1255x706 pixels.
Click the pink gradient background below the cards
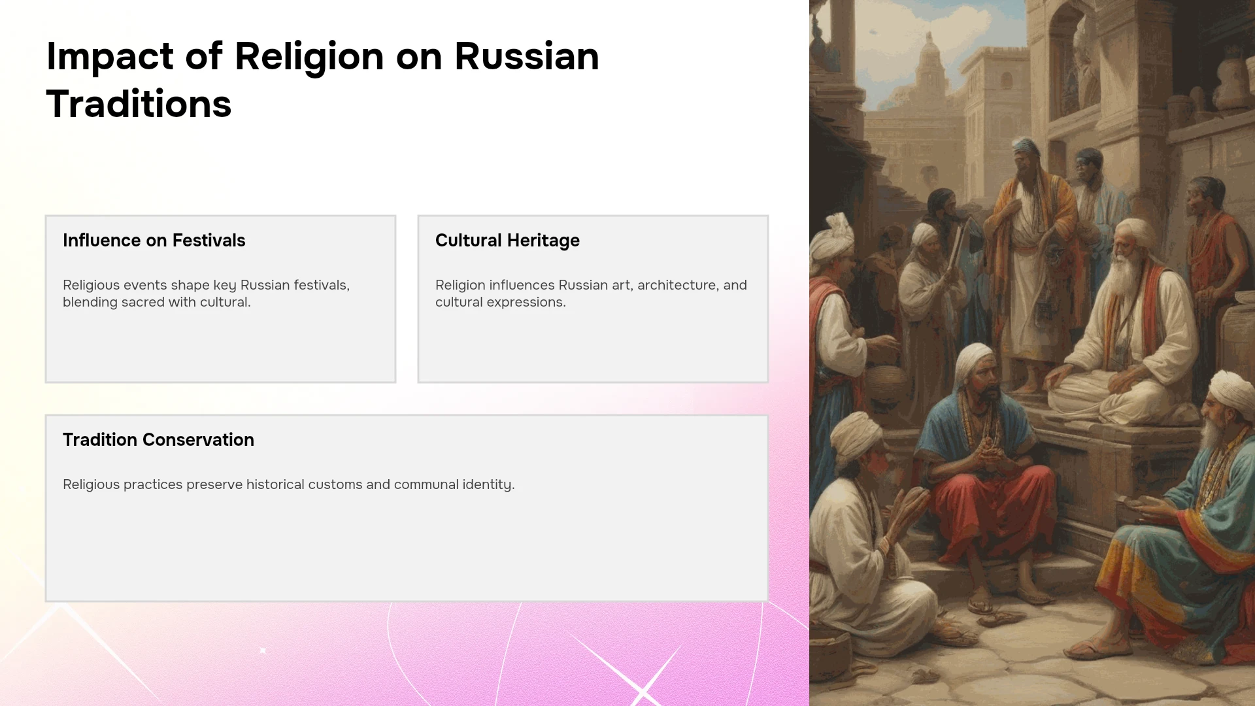pos(405,654)
